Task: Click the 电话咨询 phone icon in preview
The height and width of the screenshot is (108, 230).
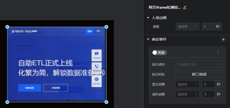Action: click(97, 67)
